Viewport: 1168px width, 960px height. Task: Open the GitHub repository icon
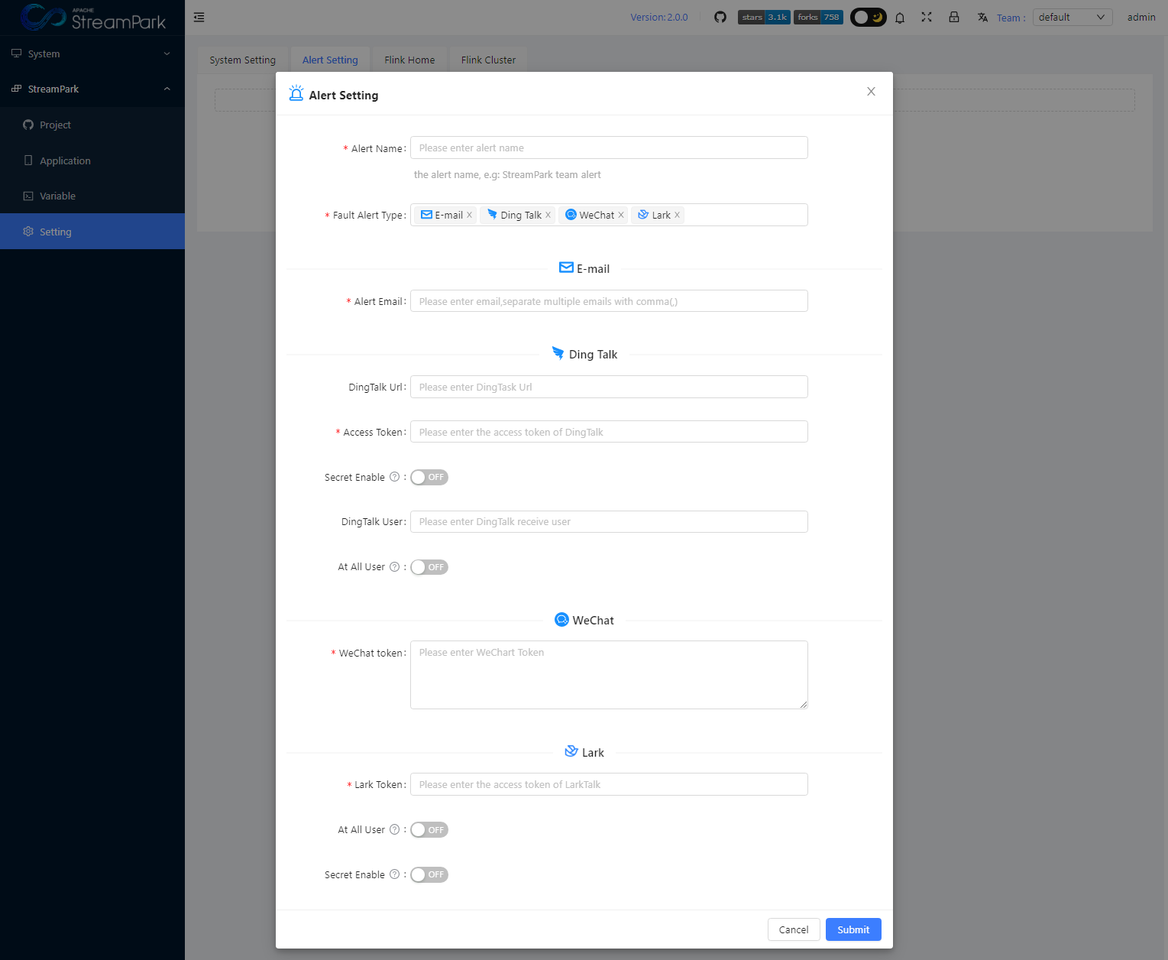point(720,17)
